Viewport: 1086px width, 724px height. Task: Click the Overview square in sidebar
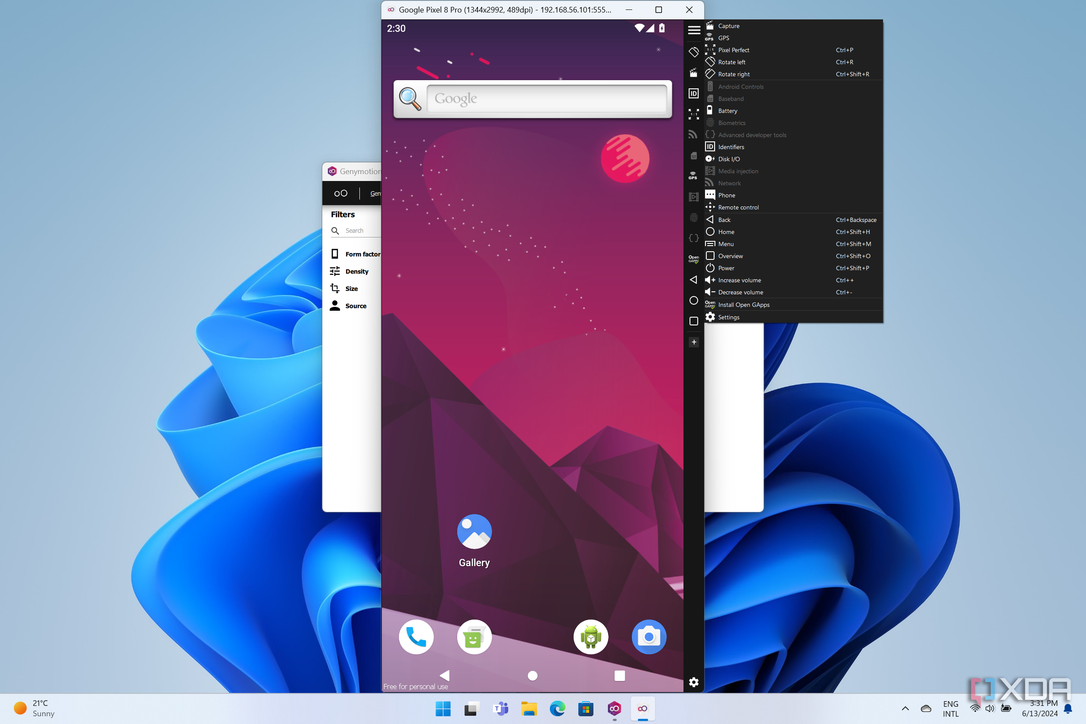point(693,321)
